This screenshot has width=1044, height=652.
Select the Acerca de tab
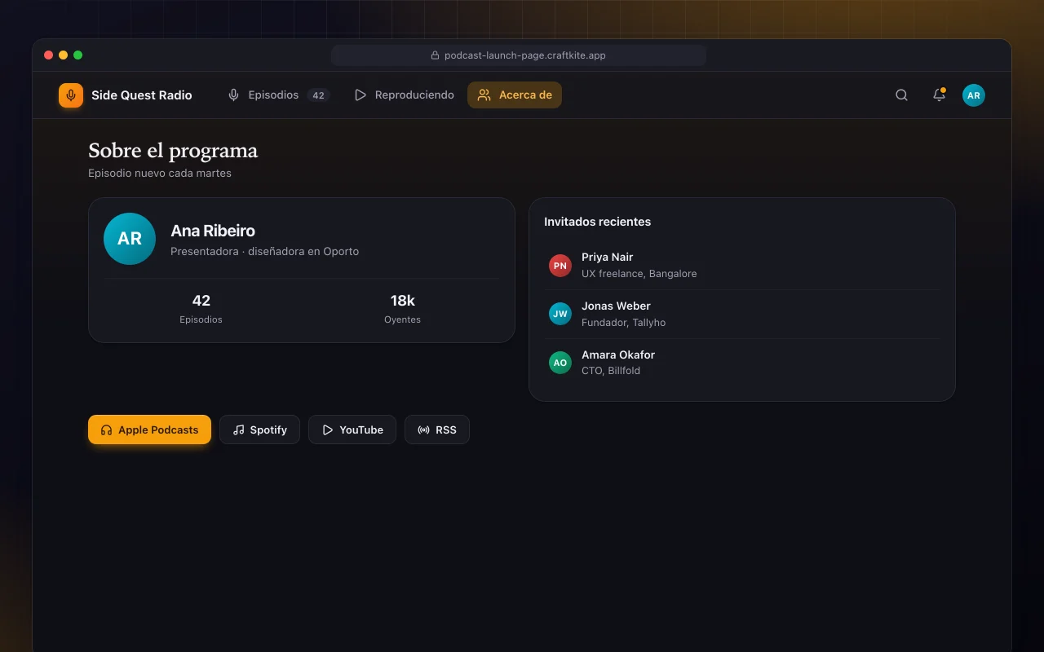point(515,95)
